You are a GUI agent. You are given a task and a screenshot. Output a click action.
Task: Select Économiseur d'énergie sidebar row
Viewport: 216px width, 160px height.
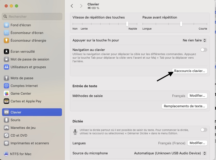pos(32,40)
